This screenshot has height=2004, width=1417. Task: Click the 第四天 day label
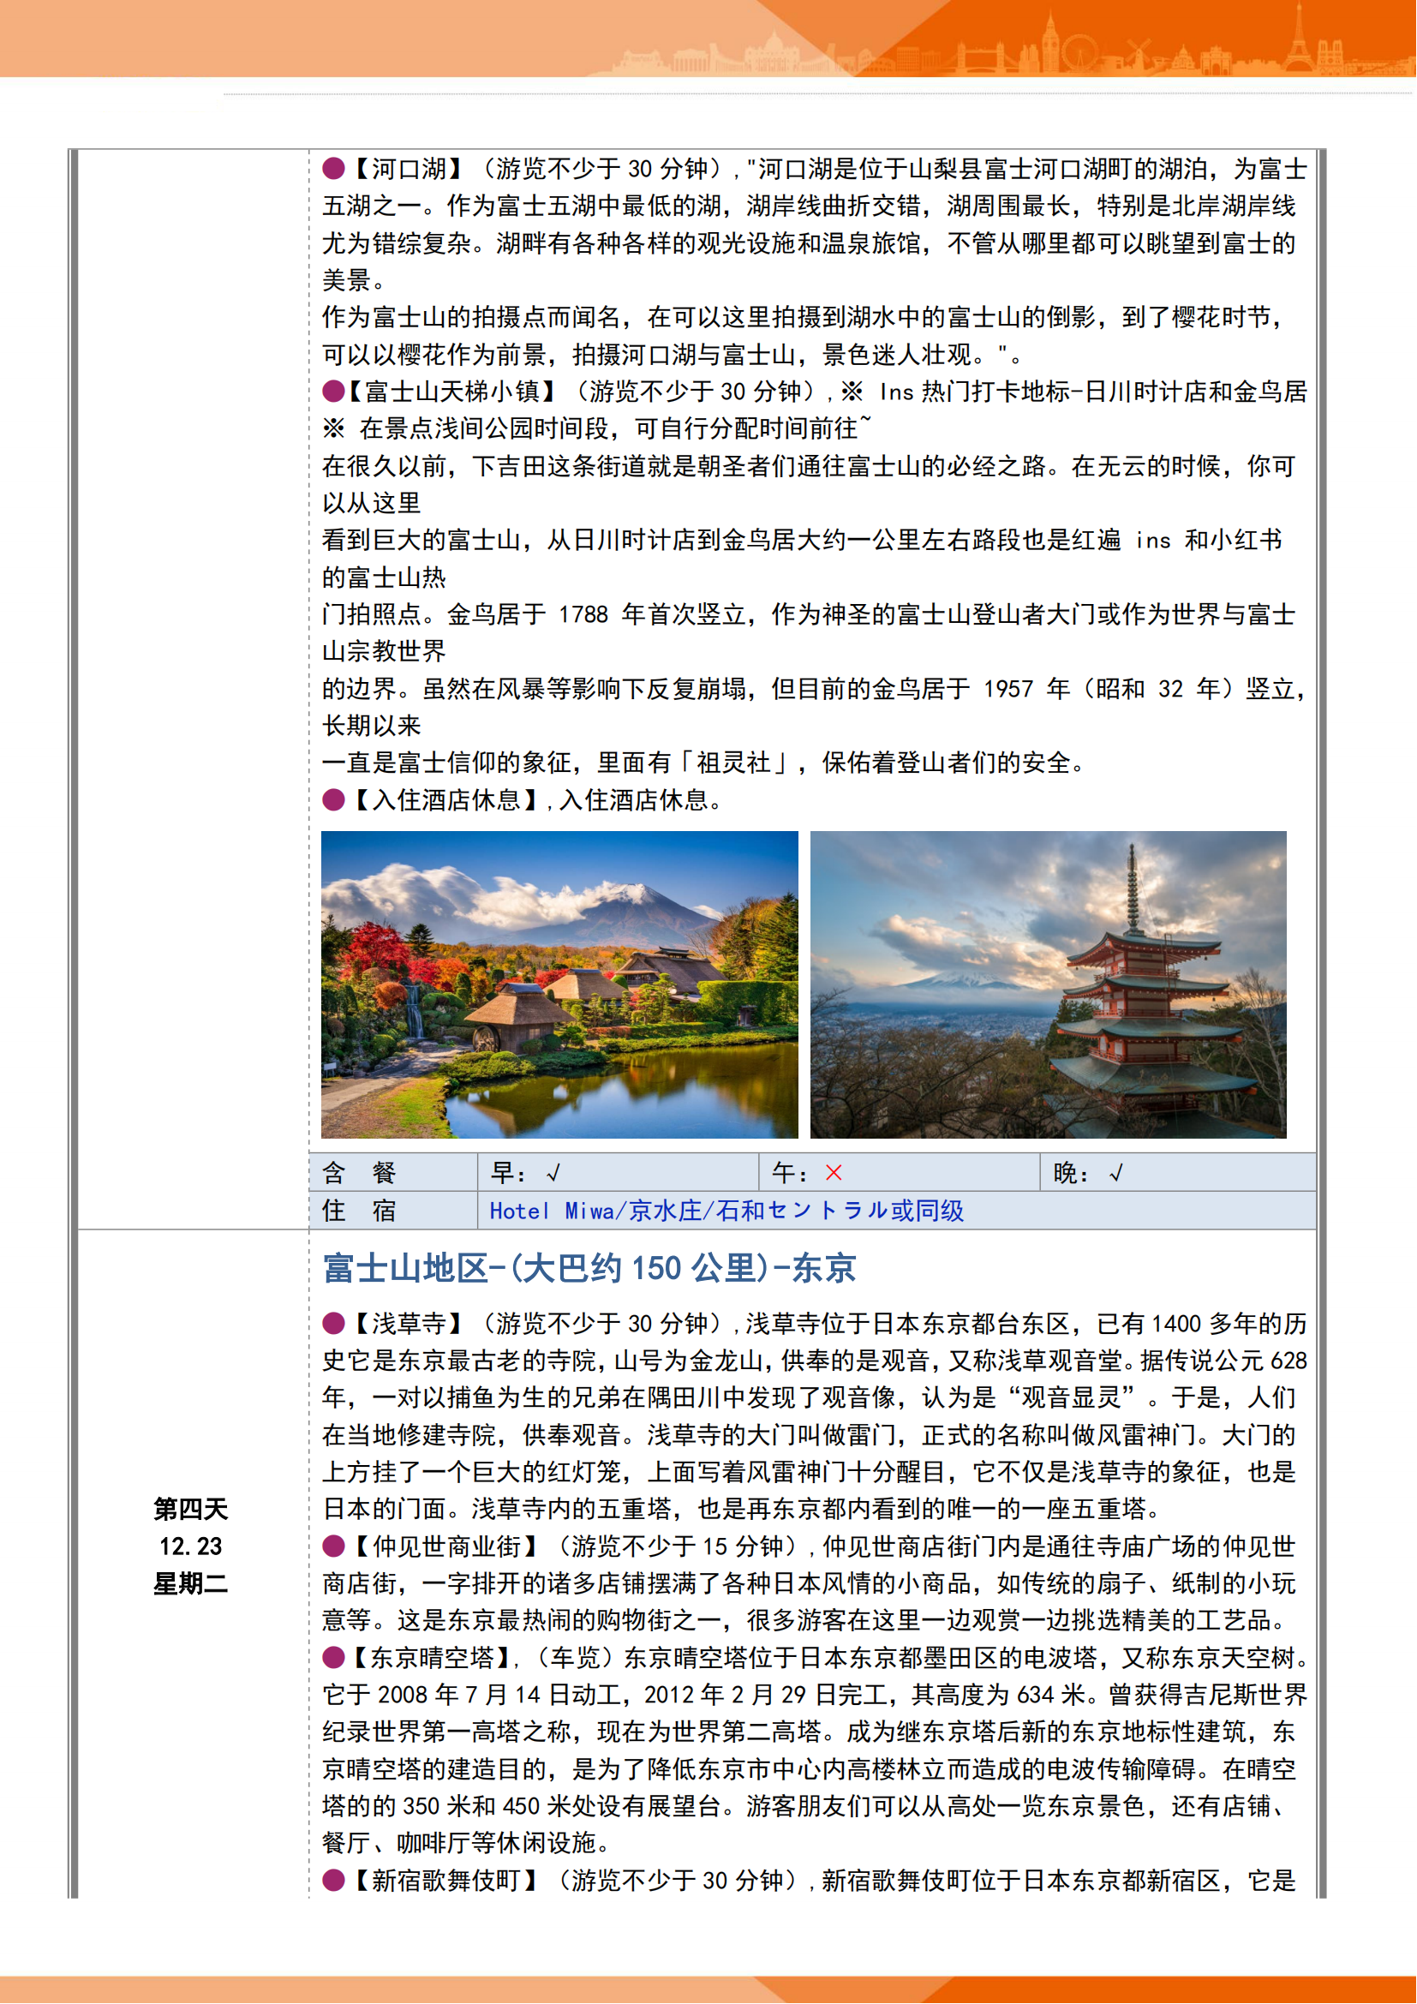click(191, 1508)
